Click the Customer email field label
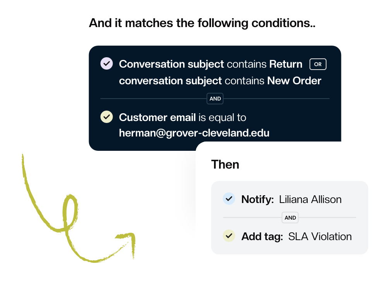This screenshot has height=290, width=384. (x=157, y=117)
